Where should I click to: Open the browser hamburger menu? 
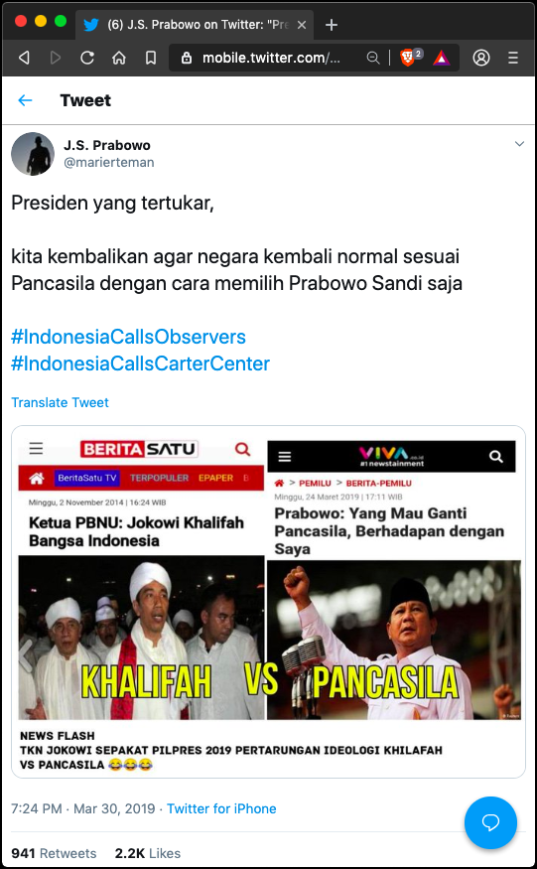513,58
